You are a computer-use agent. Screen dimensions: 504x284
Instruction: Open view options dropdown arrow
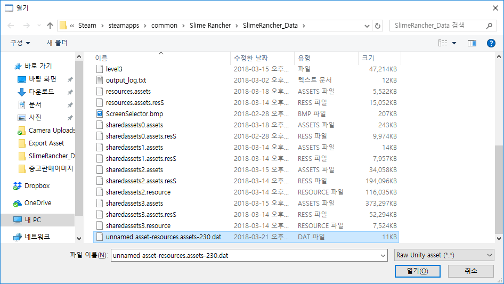point(454,43)
